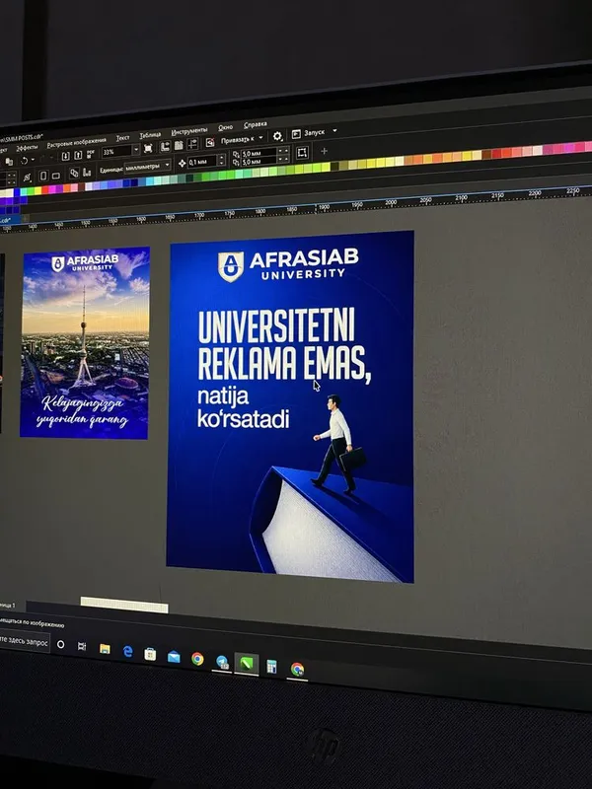Click the plus Quick customize icon
The image size is (592, 789).
tap(324, 151)
